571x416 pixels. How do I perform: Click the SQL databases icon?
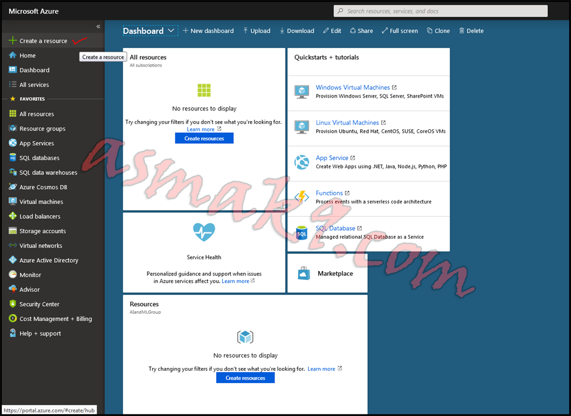[13, 158]
